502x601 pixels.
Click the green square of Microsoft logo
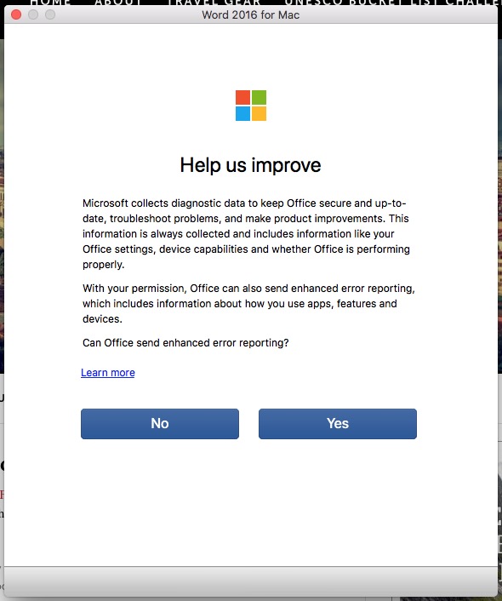tap(259, 97)
